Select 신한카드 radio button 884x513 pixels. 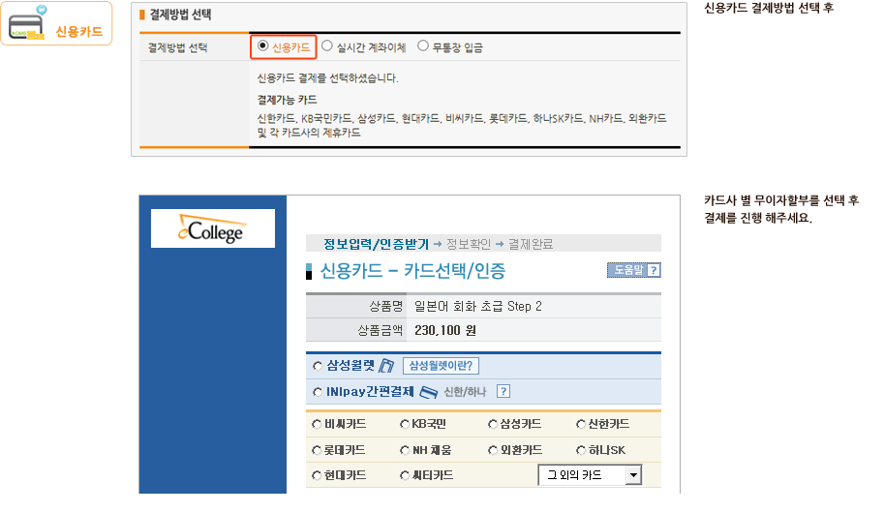[x=581, y=425]
